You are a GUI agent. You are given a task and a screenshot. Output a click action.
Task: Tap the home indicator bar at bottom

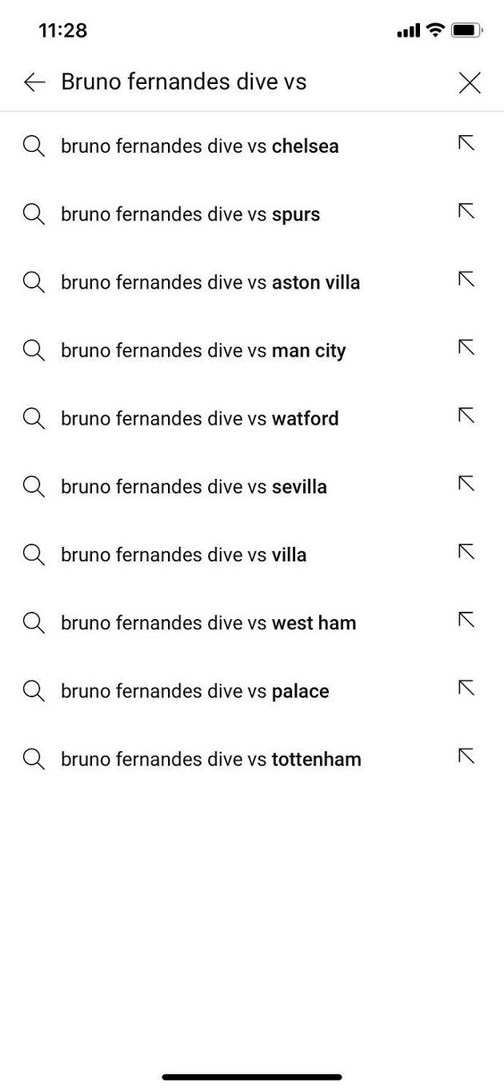252,1075
